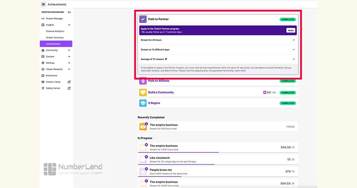Image resolution: width=357 pixels, height=188 pixels.
Task: Expand the Community section chevron
Action: click(69, 50)
